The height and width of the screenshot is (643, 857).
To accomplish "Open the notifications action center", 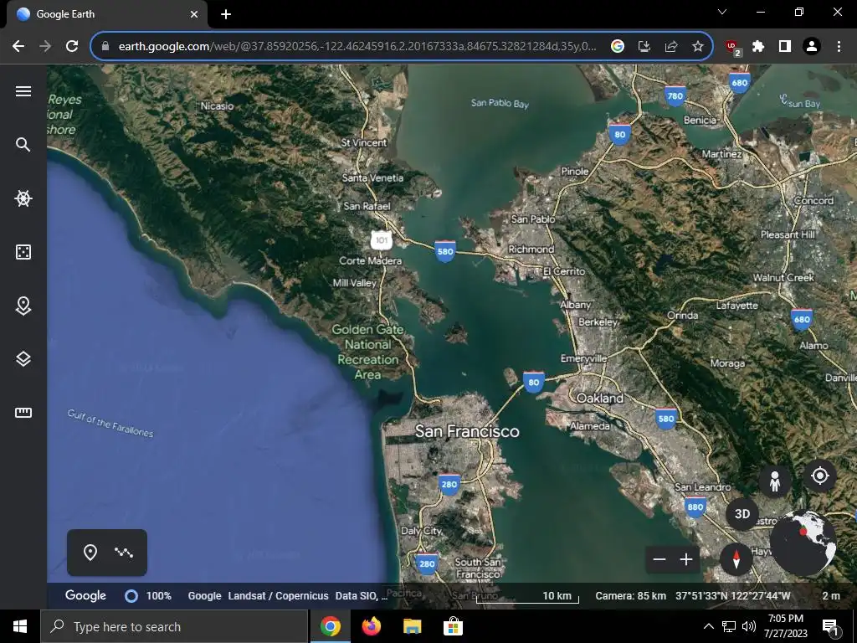I will (831, 627).
